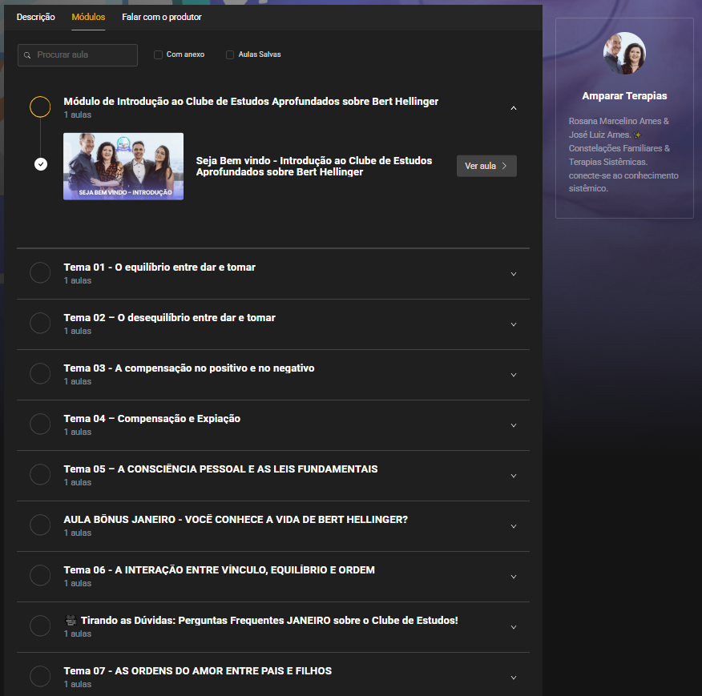This screenshot has height=696, width=702.
Task: Click the Amparar Terapias profile avatar
Action: [624, 53]
